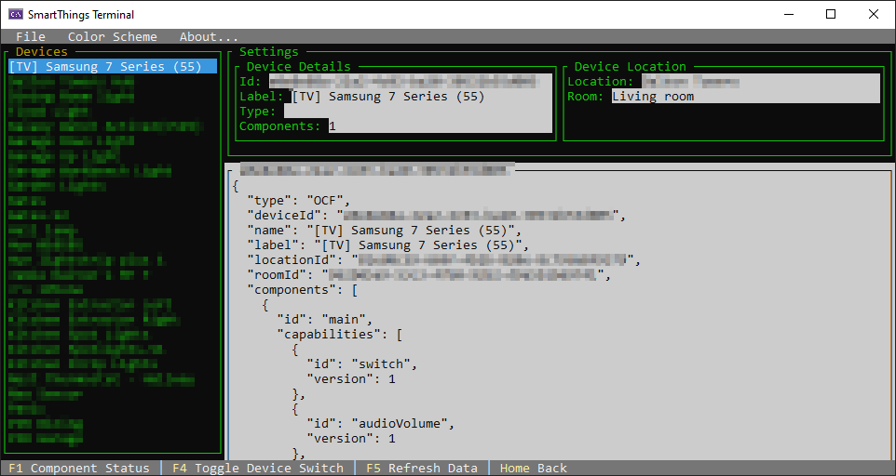The height and width of the screenshot is (476, 896).
Task: Click the "type": "OCF" JSON line
Action: pyautogui.click(x=298, y=201)
